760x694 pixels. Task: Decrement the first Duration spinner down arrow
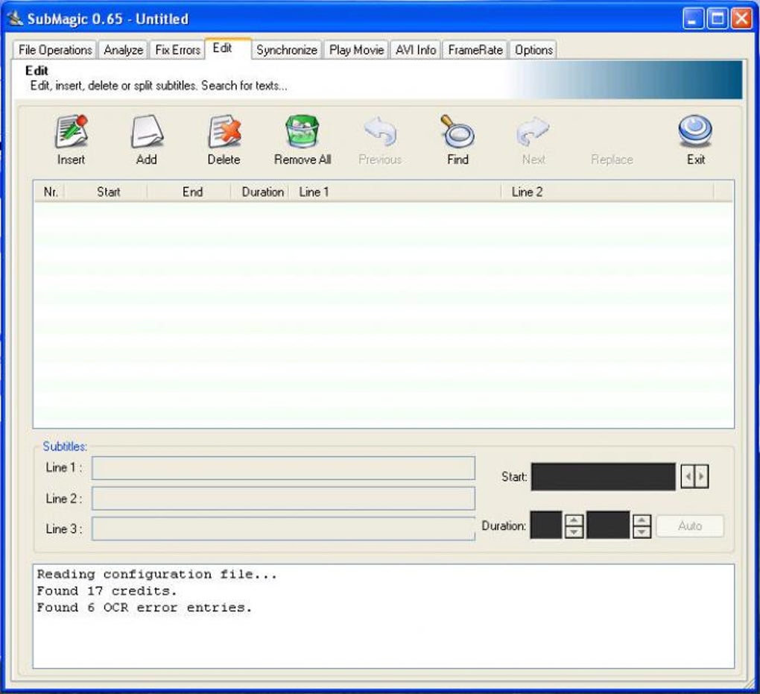point(574,532)
